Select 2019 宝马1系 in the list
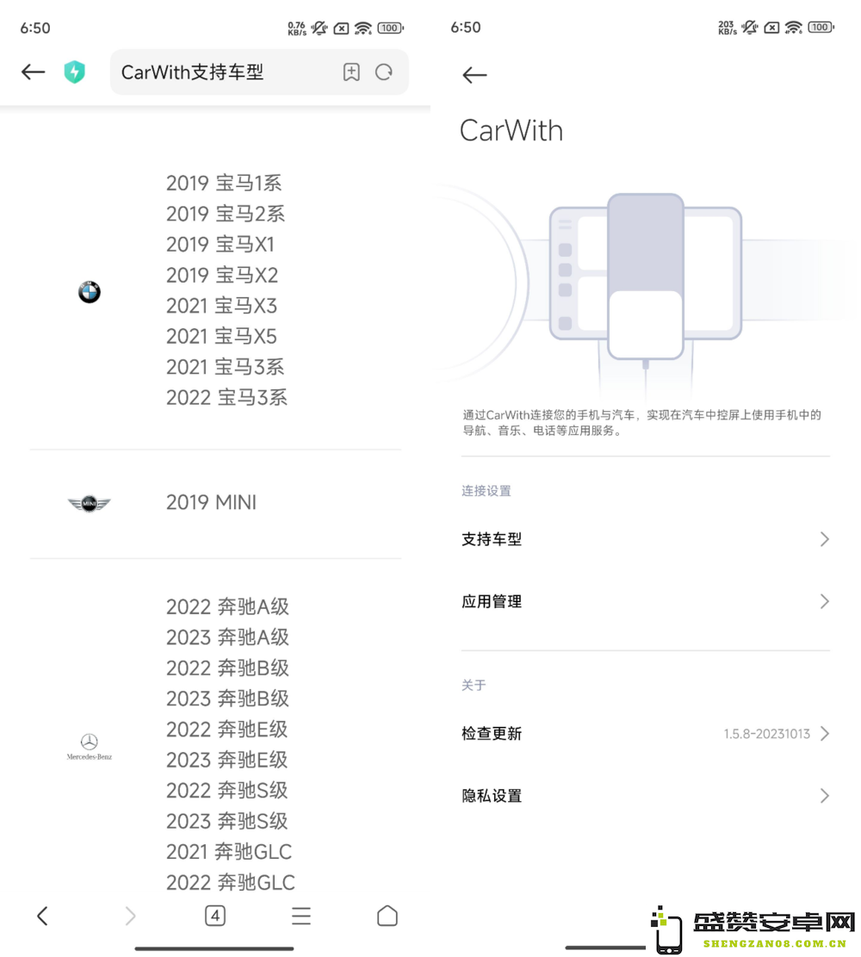The image size is (861, 957). coord(224,183)
